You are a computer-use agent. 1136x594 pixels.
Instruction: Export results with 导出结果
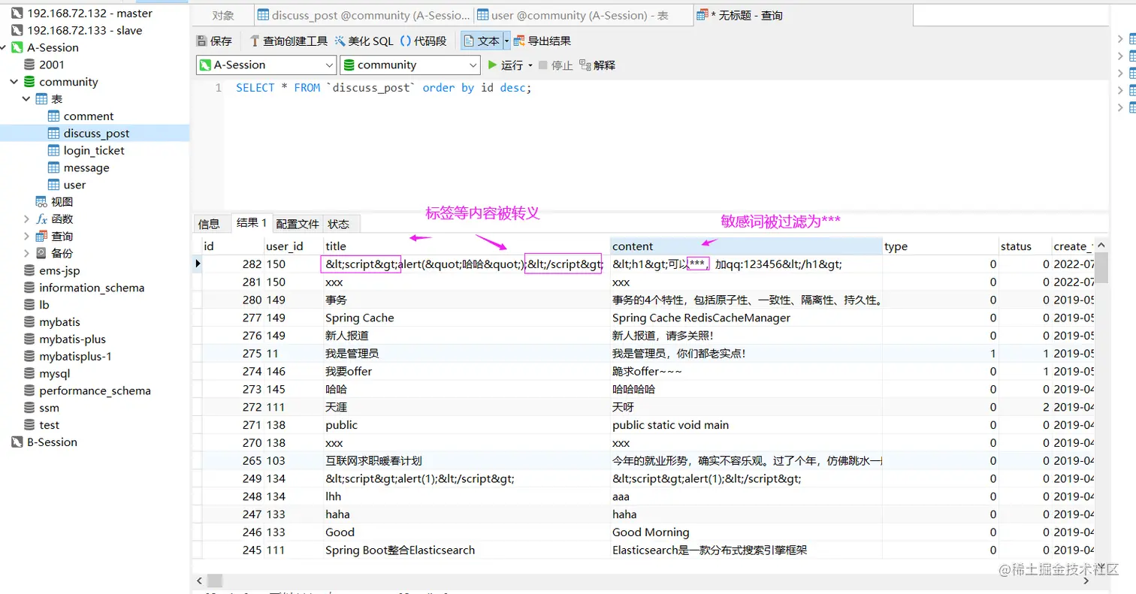point(542,41)
